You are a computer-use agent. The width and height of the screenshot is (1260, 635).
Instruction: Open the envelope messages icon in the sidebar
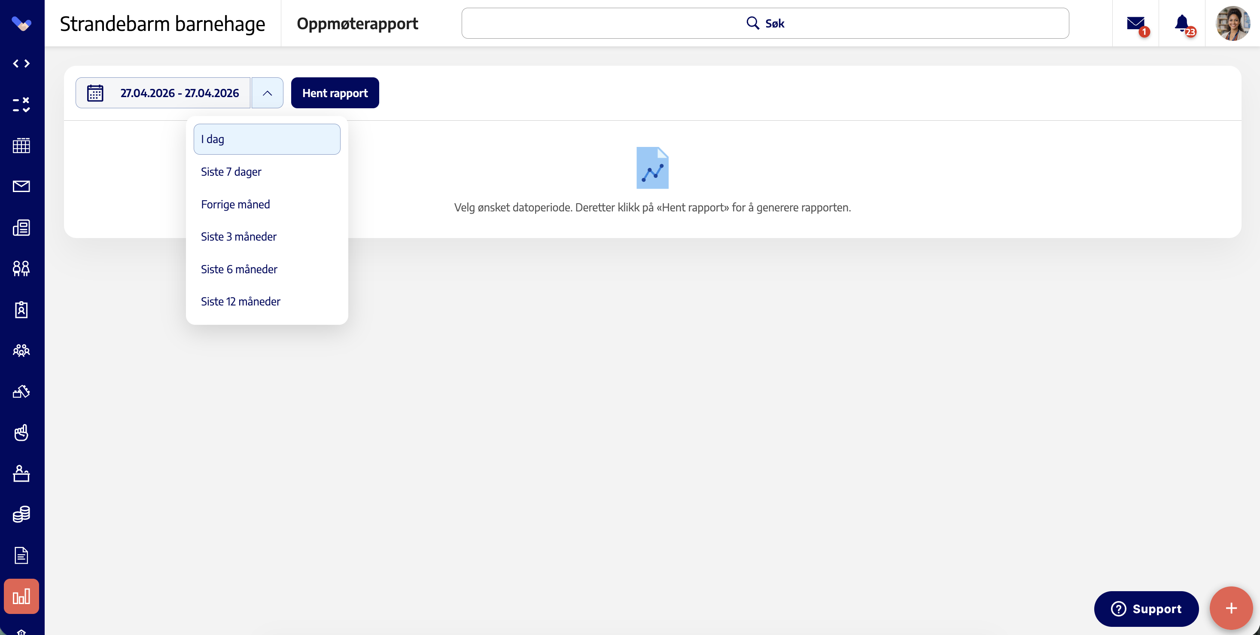21,186
